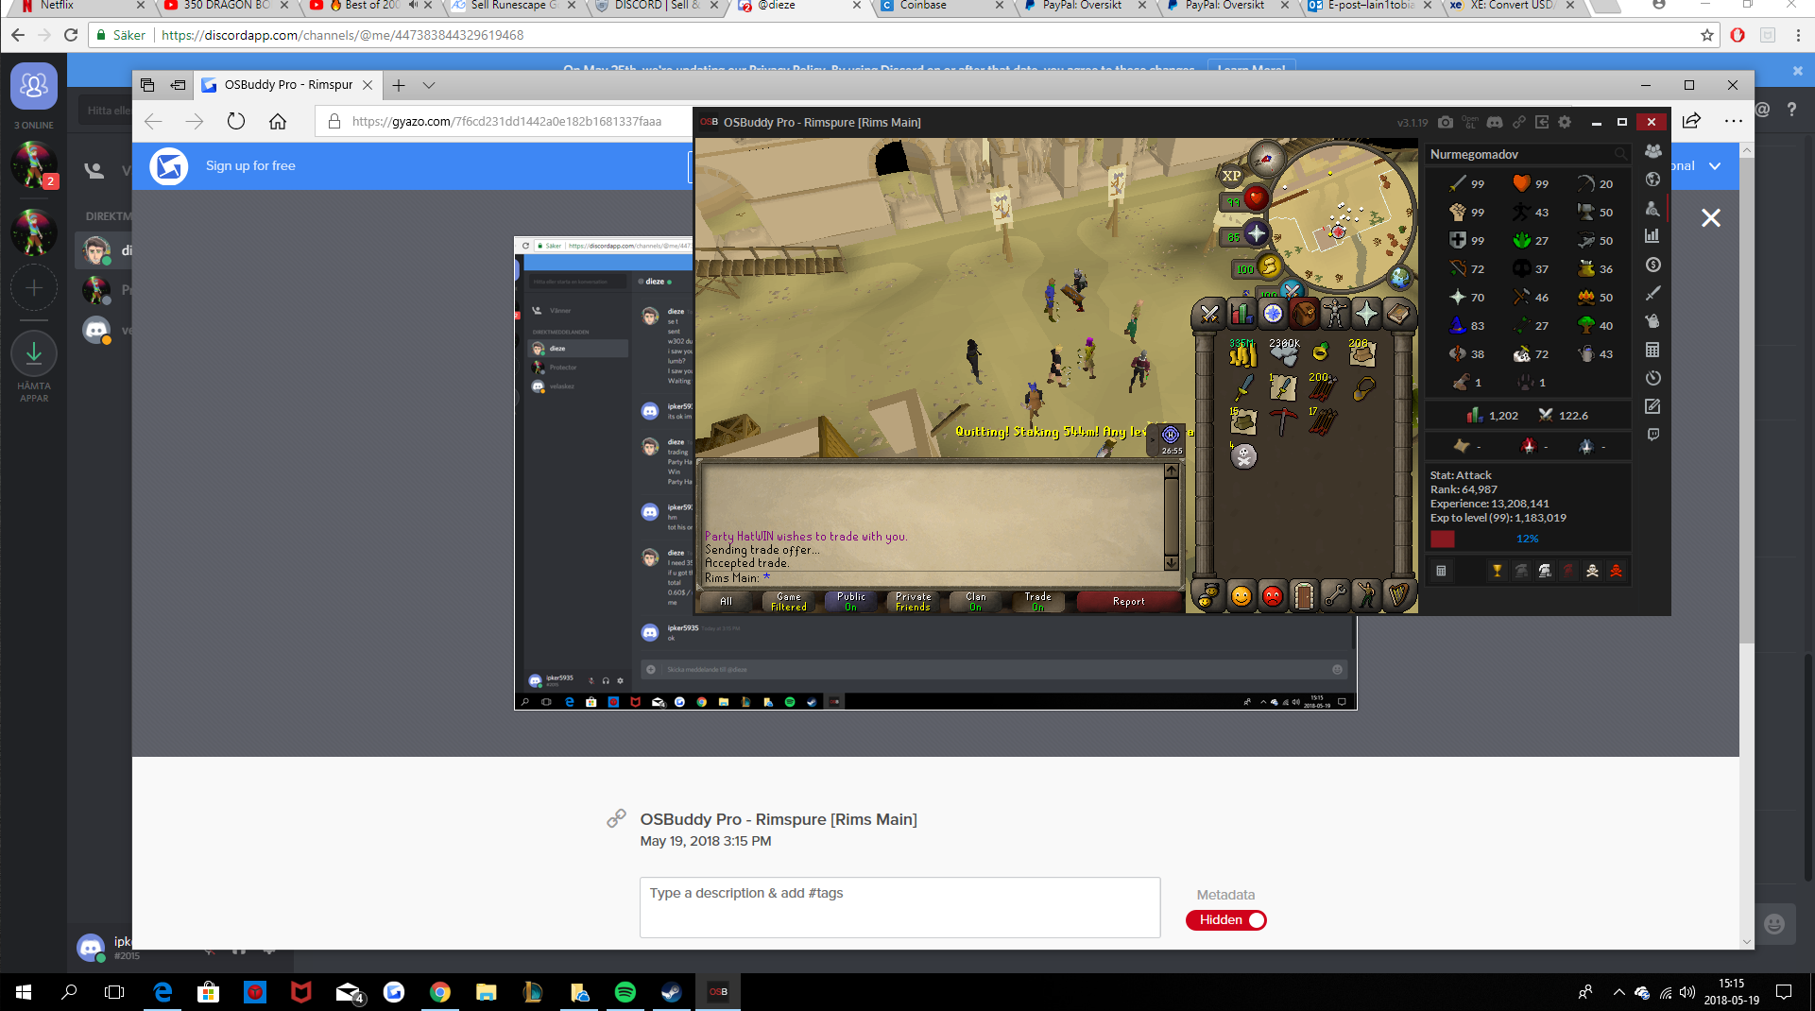Open the combat options tab with crossed swords
Screen dimensions: 1815x1011
tap(1209, 314)
